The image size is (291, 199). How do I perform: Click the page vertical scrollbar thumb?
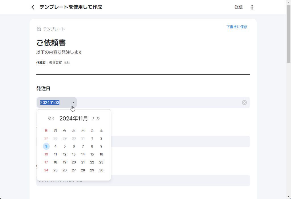(289, 34)
